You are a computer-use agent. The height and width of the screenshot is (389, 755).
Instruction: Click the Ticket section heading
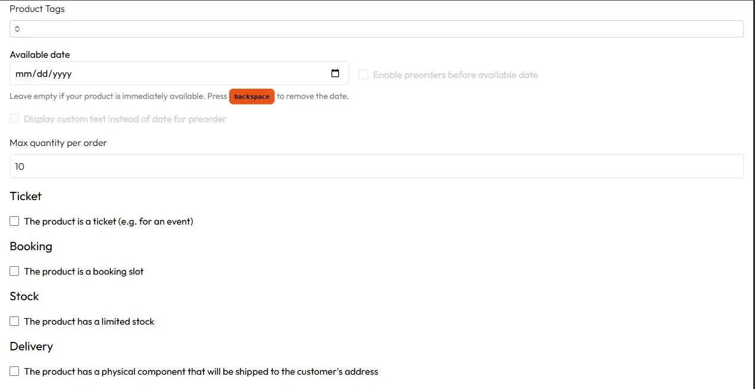pos(26,197)
